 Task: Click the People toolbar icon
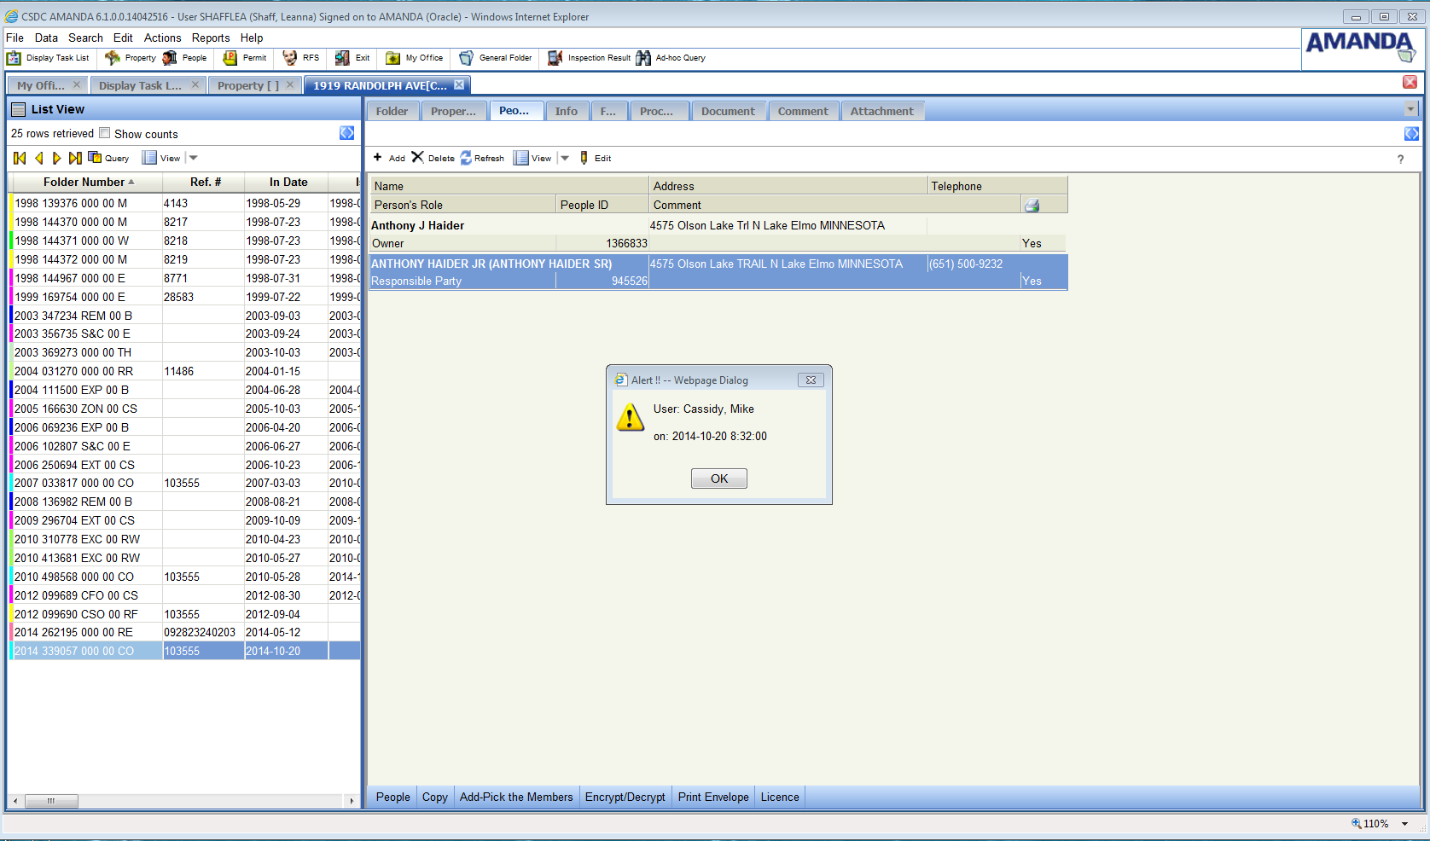coord(170,58)
